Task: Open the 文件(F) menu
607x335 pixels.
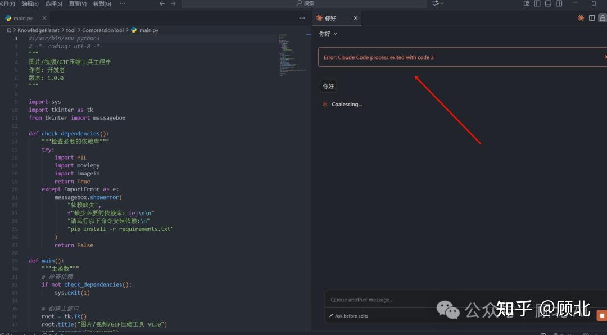Action: point(7,3)
